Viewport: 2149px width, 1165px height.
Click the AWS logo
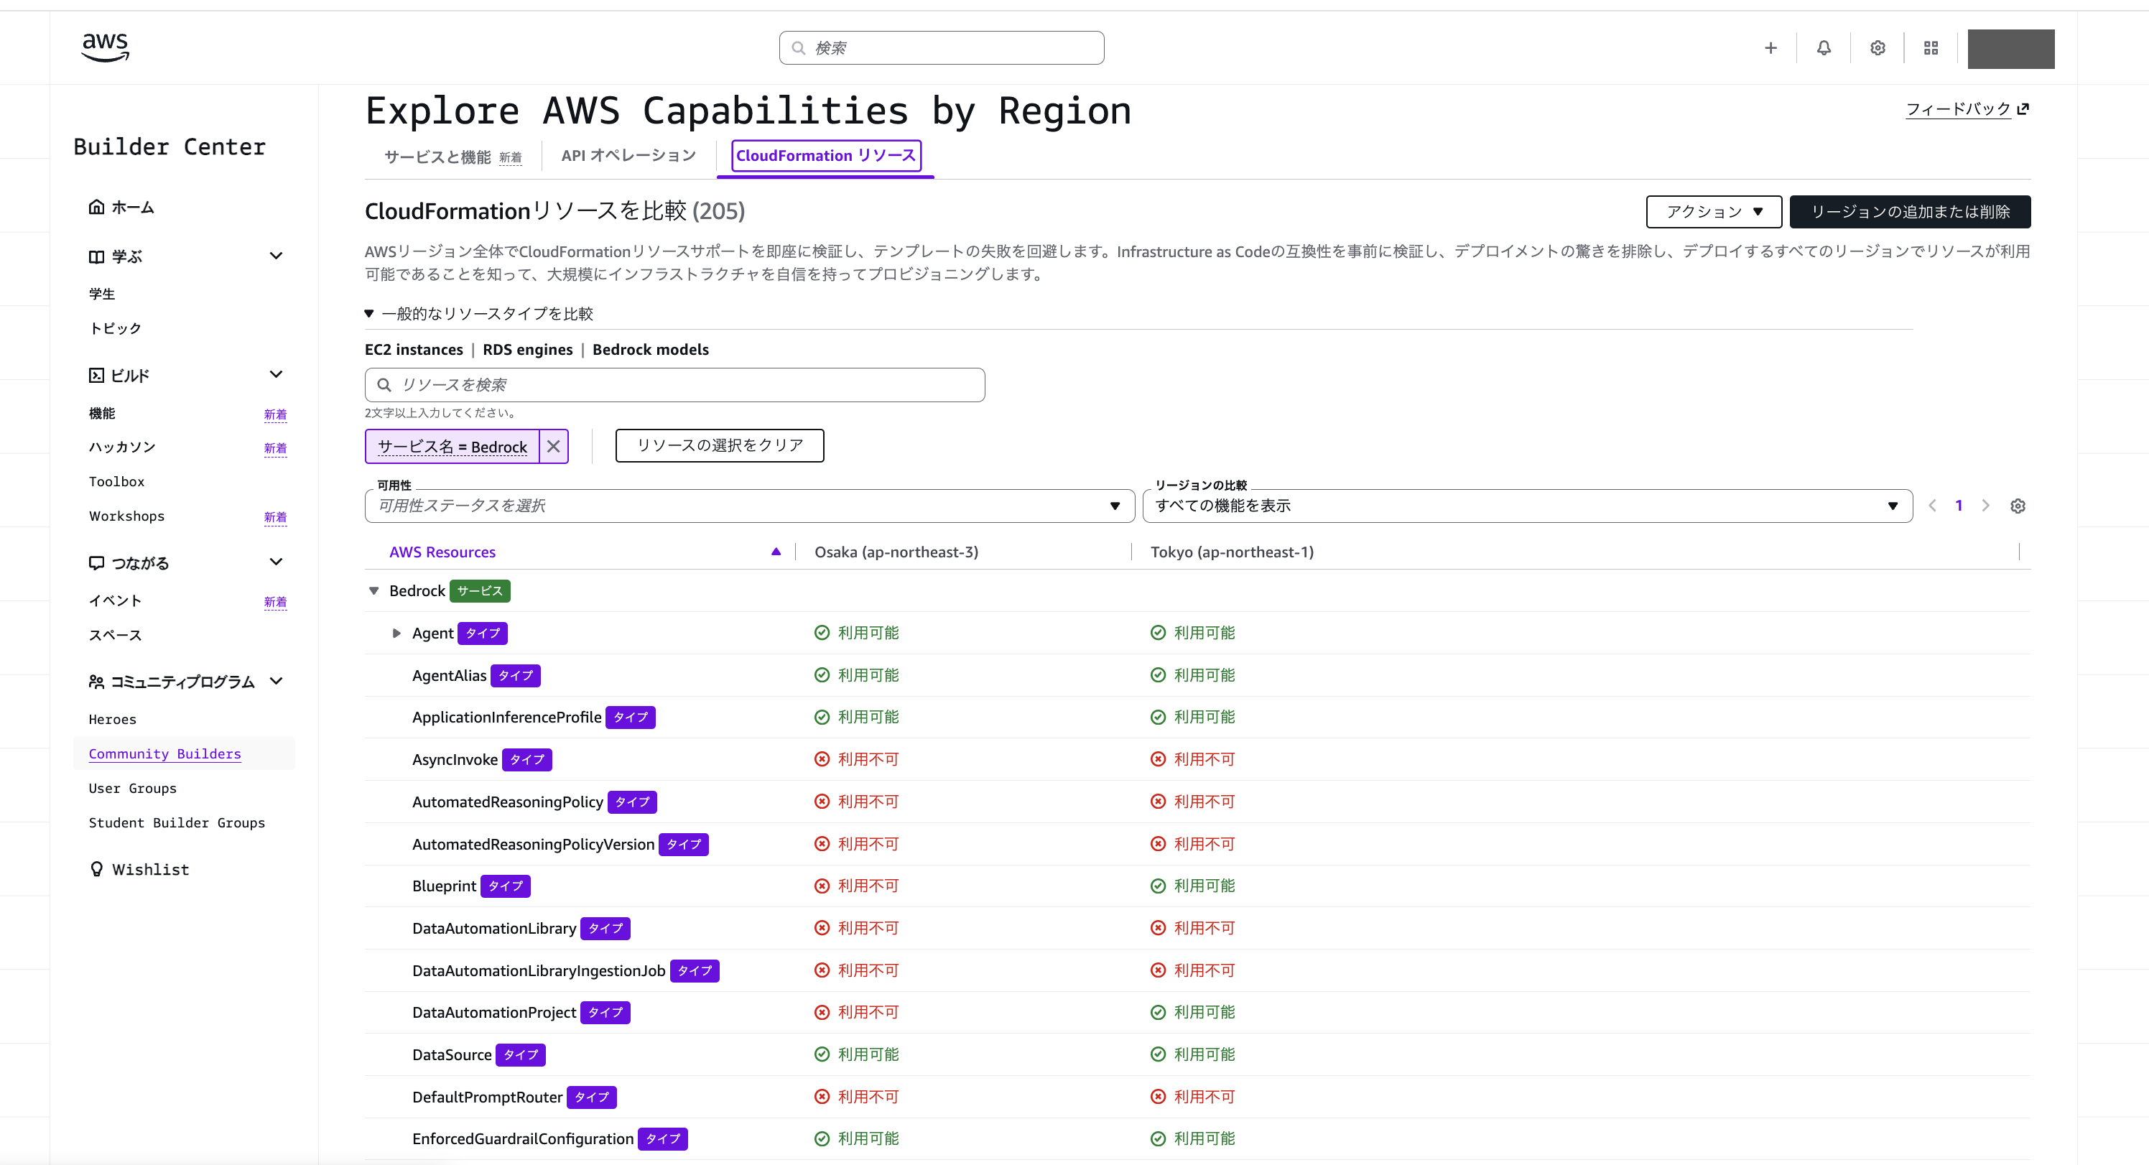point(105,47)
